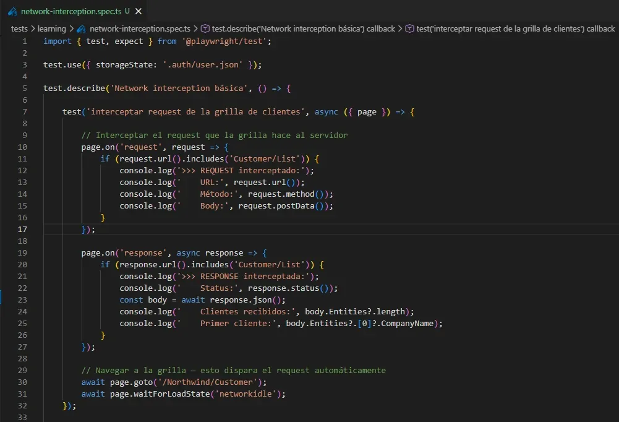Open the network-interception.spec.ts breadcrumb item

coord(140,29)
